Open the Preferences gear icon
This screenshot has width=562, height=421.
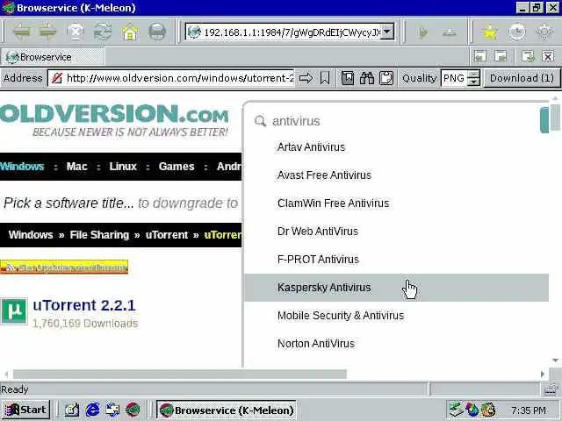click(x=544, y=32)
